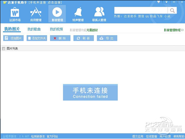Click the 手机未连接 Connection failed banner
This screenshot has height=139, width=185.
coord(90,92)
